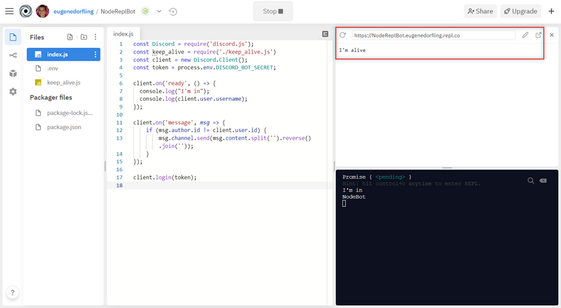Clear the console output
The width and height of the screenshot is (561, 308).
pyautogui.click(x=543, y=180)
